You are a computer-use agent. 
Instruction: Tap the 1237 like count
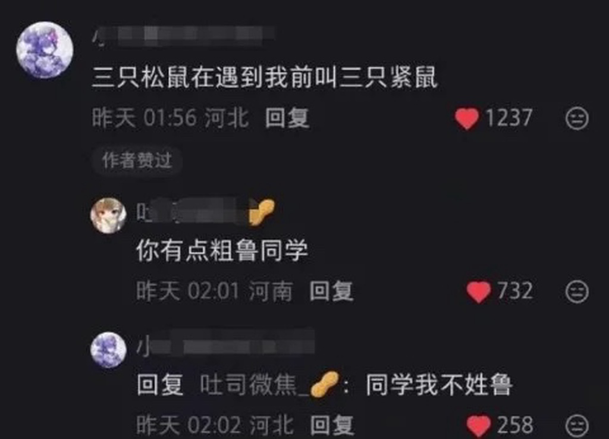point(509,118)
